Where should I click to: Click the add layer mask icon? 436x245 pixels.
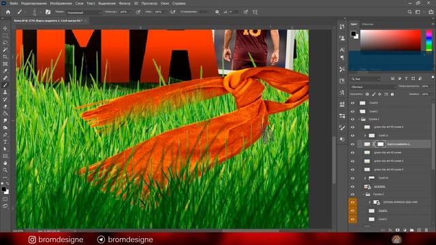coord(397,230)
